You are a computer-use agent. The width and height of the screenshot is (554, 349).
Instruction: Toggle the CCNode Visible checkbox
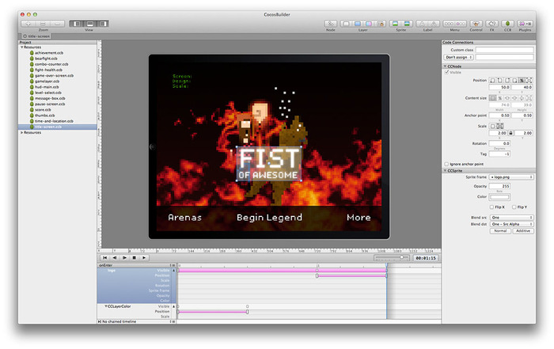pyautogui.click(x=446, y=72)
